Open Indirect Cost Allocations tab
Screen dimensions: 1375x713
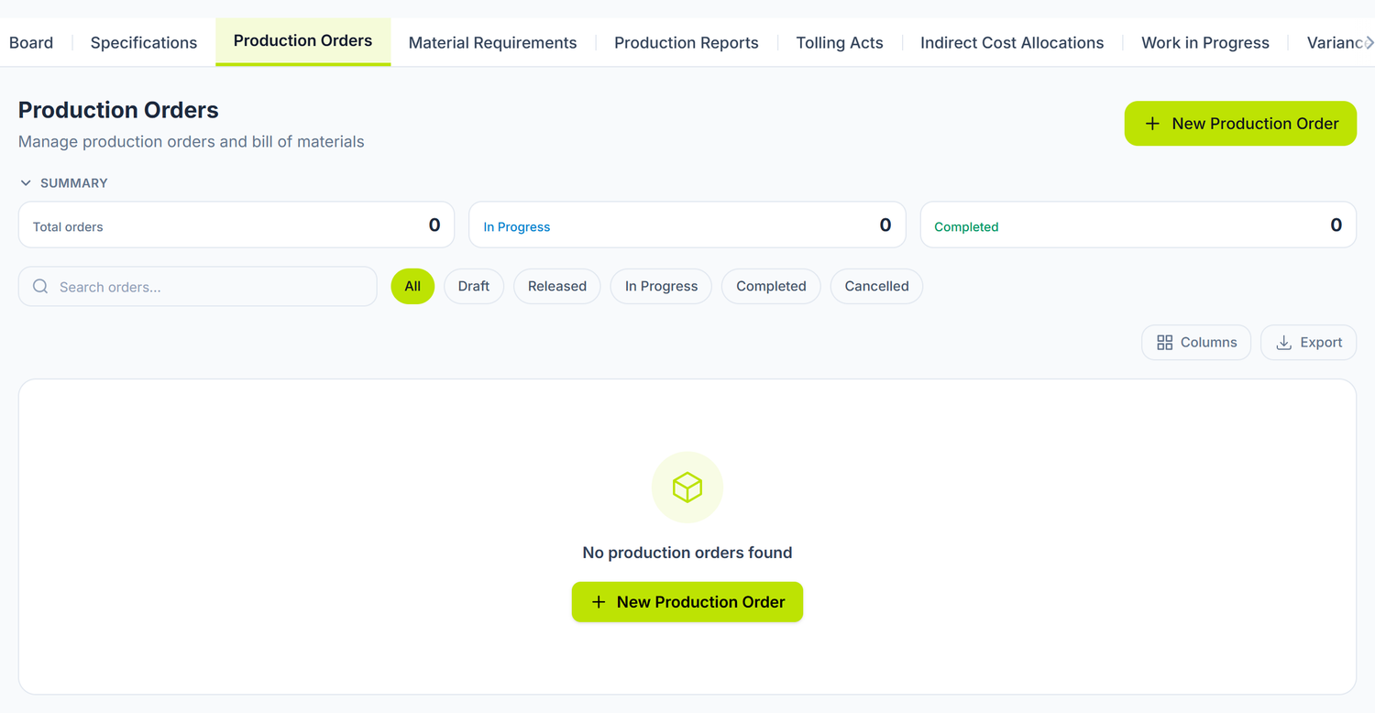(x=1012, y=43)
